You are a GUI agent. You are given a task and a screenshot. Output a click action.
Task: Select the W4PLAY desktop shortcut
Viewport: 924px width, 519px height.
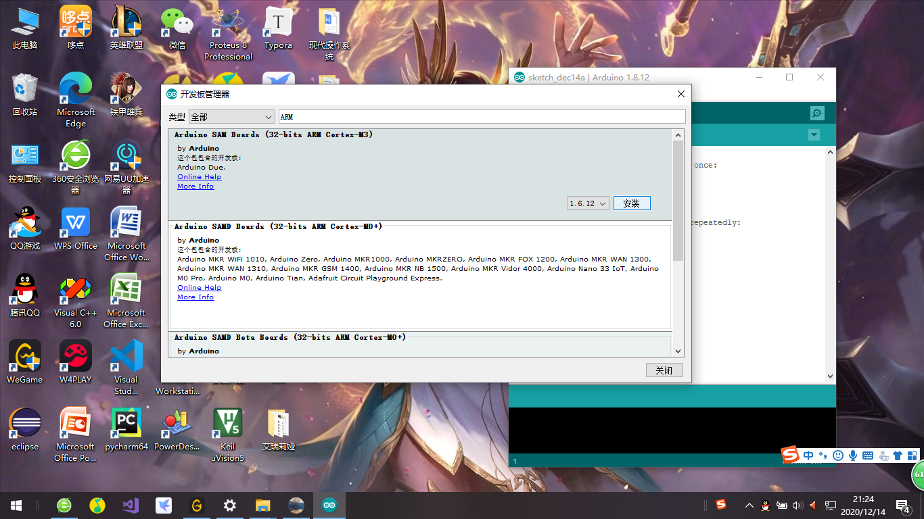click(x=76, y=363)
